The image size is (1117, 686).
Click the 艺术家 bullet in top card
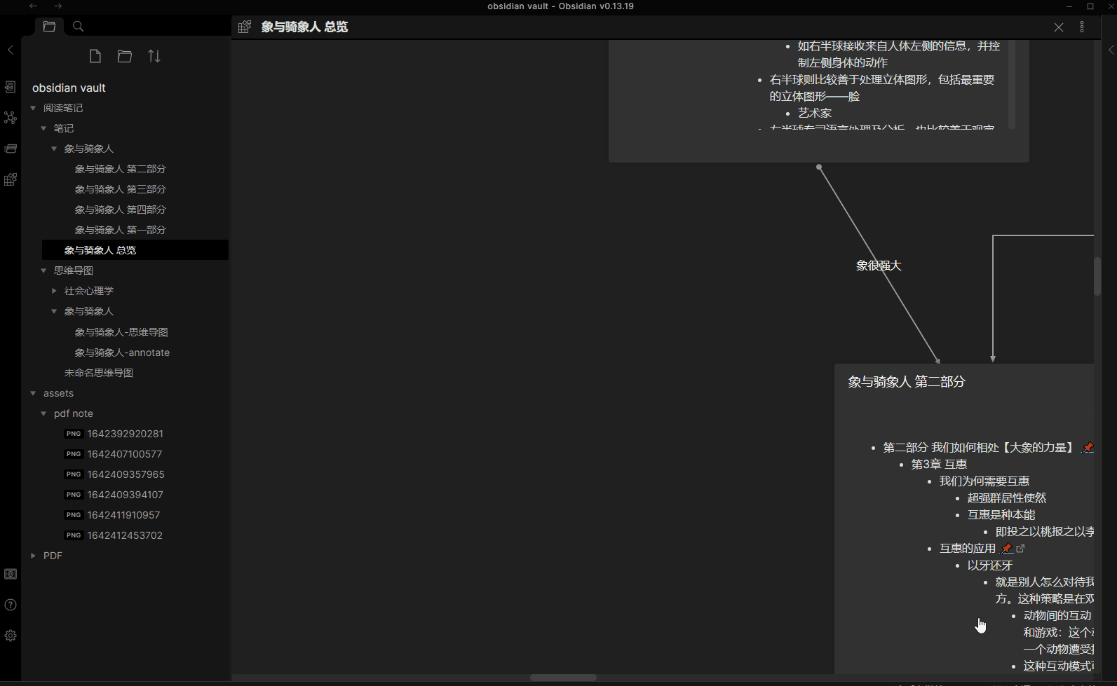coord(815,113)
